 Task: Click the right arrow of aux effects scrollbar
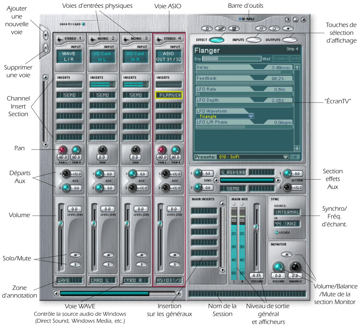coord(278,180)
